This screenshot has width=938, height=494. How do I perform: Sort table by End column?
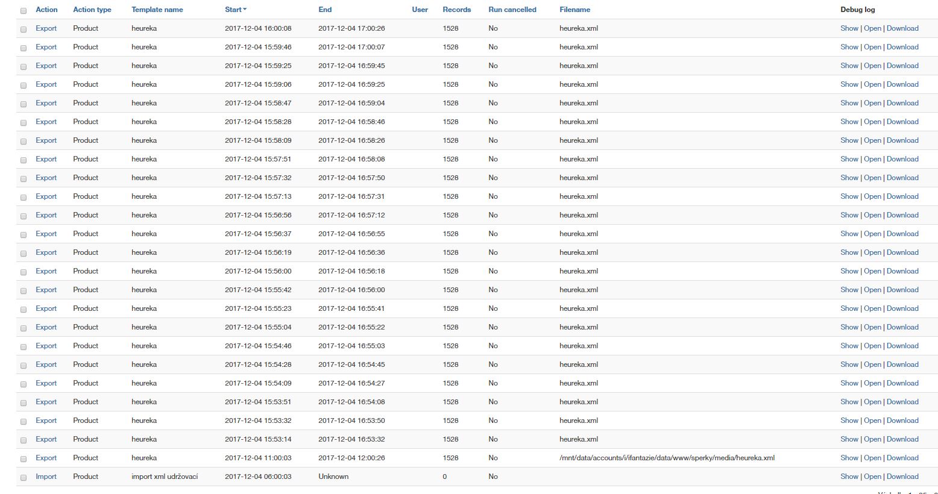pyautogui.click(x=325, y=10)
